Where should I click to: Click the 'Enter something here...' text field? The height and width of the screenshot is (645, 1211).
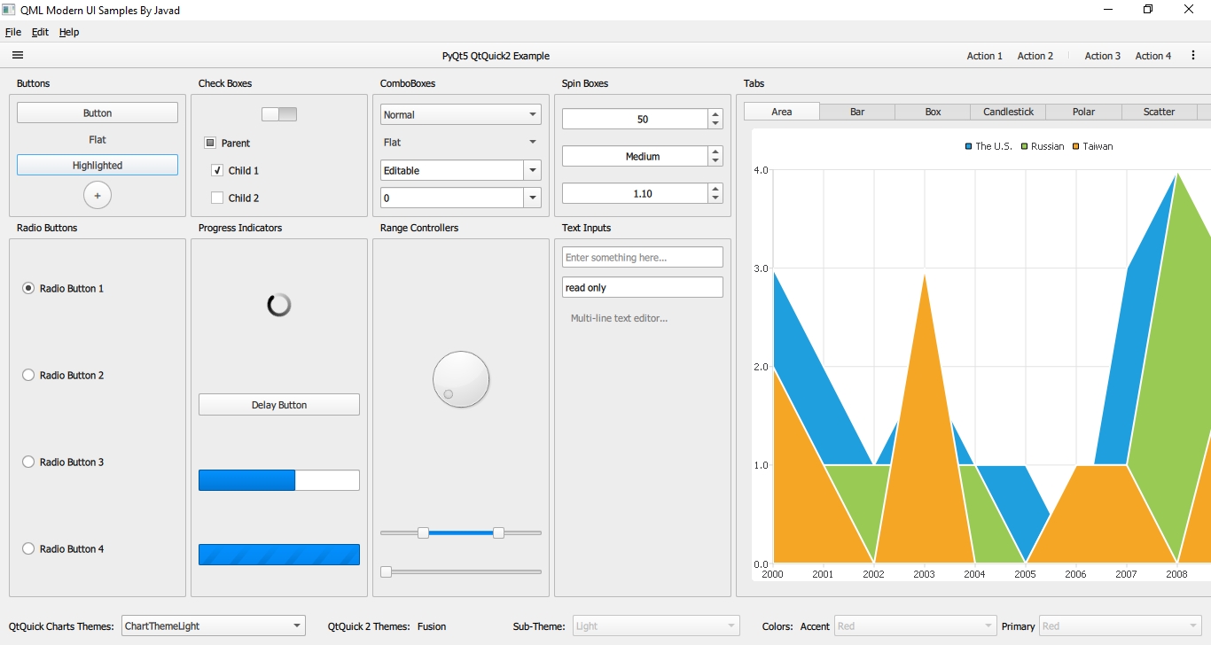point(643,257)
